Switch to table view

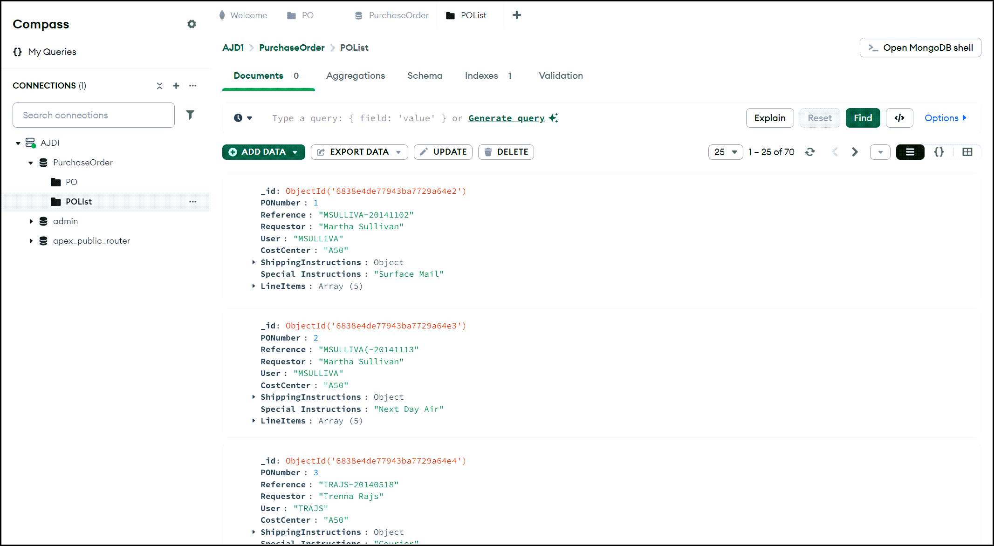(x=967, y=152)
